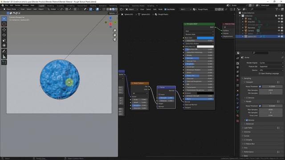
Task: Open the Object properties tab icon
Action: [237, 91]
